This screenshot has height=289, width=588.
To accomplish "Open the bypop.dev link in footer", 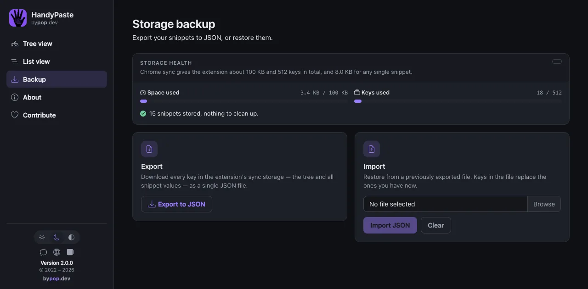I will click(x=57, y=278).
